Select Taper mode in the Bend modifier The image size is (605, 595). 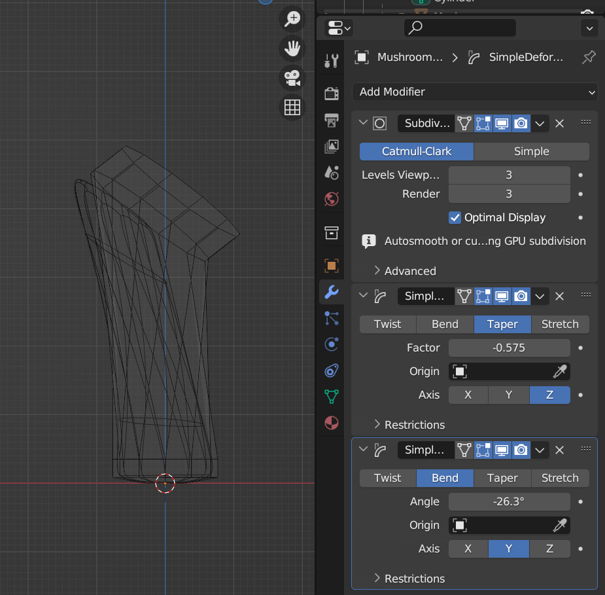pos(502,478)
